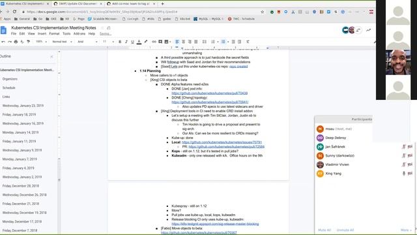Add a comment using the toolbar icon
This screenshot has width=417, height=235.
[160, 42]
